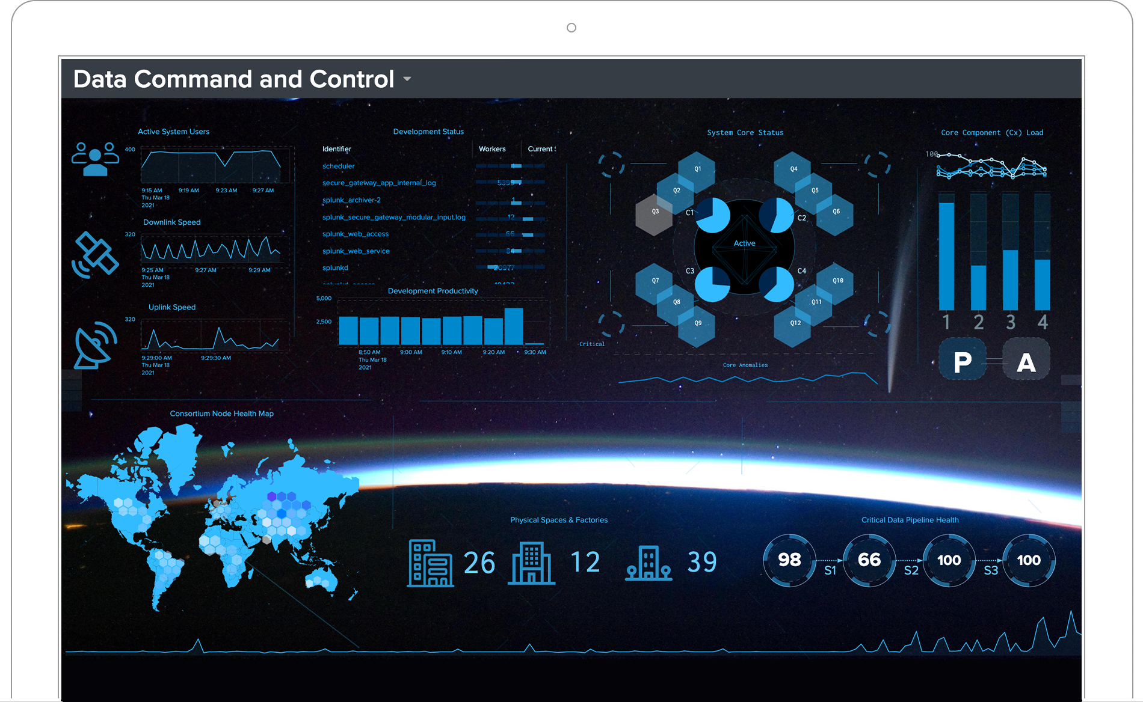The height and width of the screenshot is (702, 1143).
Task: Click the Workers column header
Action: tap(492, 149)
